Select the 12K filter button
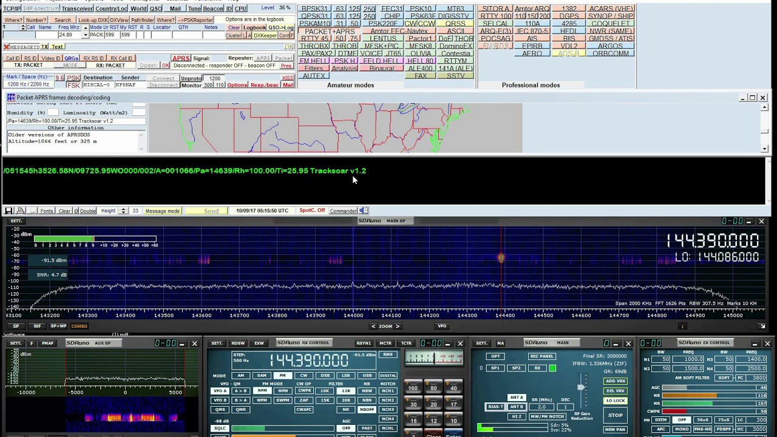Viewport: 777px width, 437px height. click(x=345, y=391)
